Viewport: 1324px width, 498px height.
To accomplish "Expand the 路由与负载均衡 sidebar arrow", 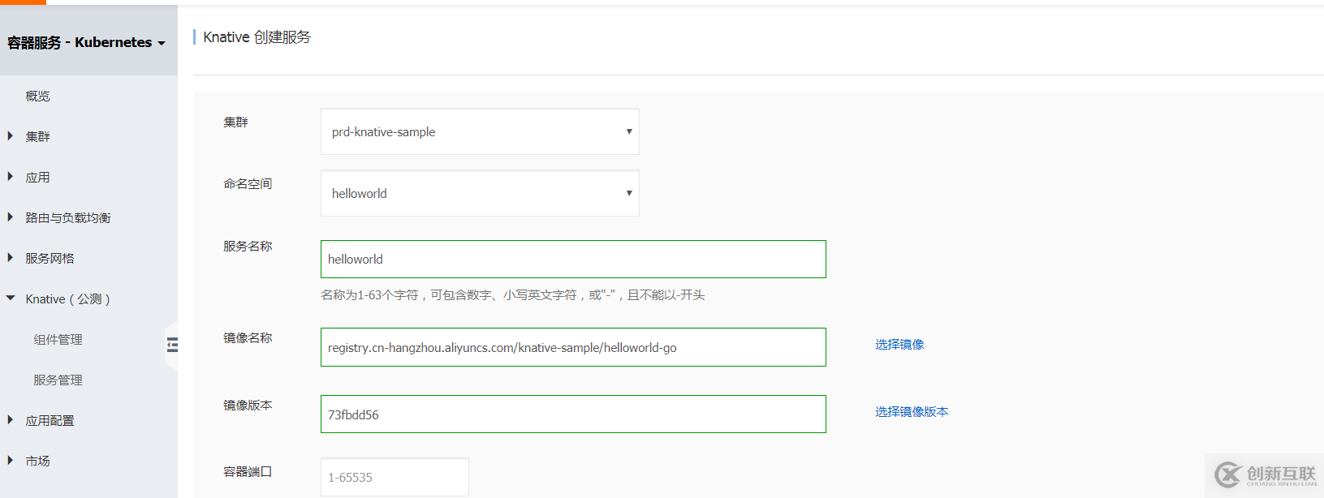I will pos(10,217).
